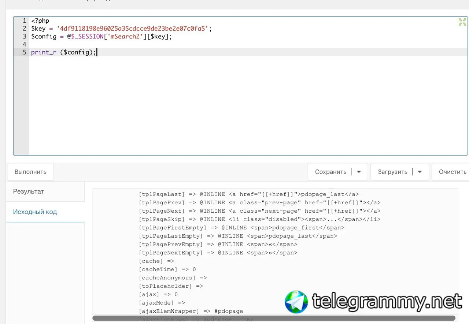
Task: Click the [tplPageLast] output row
Action: (x=249, y=194)
